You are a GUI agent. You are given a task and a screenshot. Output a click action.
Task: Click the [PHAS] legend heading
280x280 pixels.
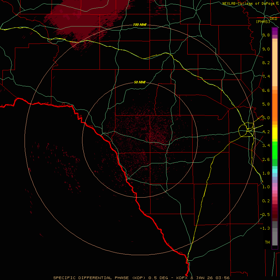(x=263, y=21)
